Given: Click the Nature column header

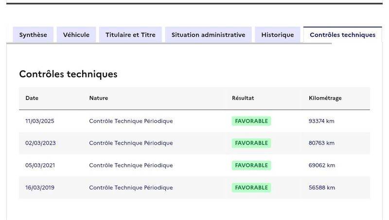Looking at the screenshot, I should (99, 98).
